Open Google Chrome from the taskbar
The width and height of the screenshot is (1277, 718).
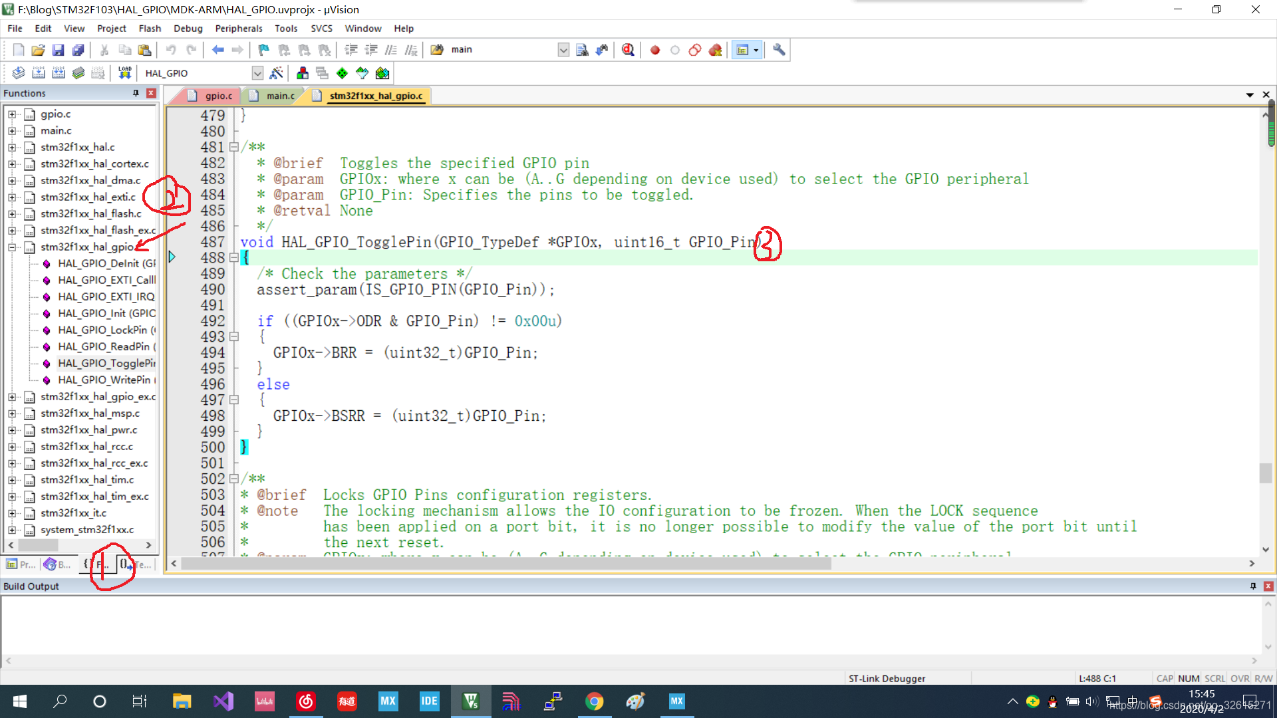[x=594, y=701]
